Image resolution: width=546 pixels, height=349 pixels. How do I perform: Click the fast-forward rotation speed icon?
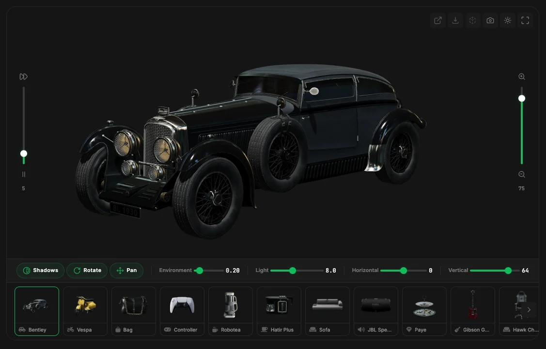pos(23,76)
